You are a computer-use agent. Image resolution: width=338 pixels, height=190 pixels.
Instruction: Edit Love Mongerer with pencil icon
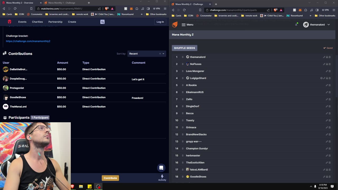327,71
